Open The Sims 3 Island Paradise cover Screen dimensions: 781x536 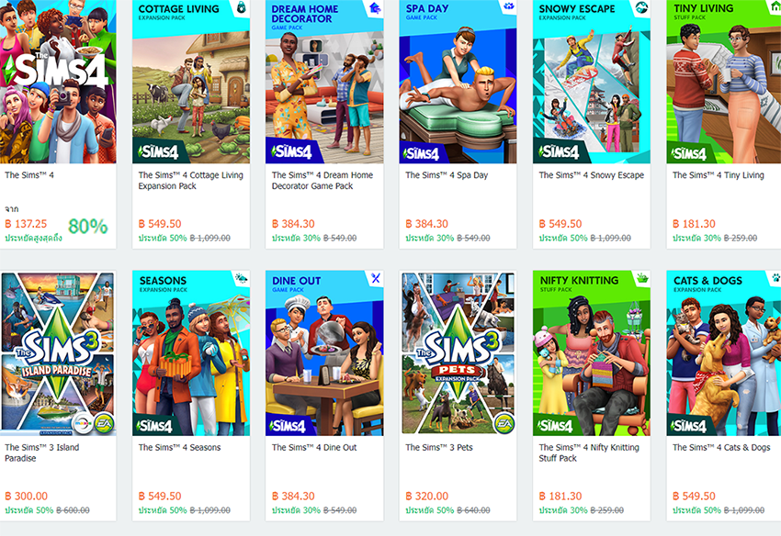pyautogui.click(x=58, y=353)
